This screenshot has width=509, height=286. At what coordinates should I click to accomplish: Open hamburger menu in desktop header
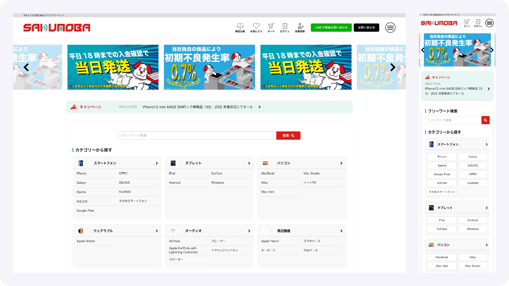(391, 27)
